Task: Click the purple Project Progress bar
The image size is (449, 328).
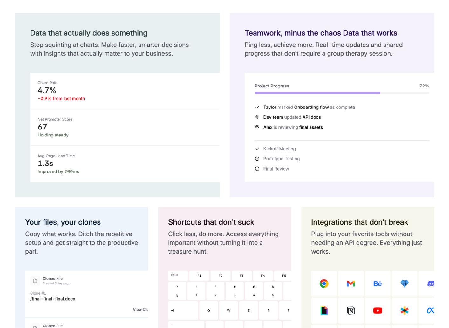Action: (x=317, y=93)
